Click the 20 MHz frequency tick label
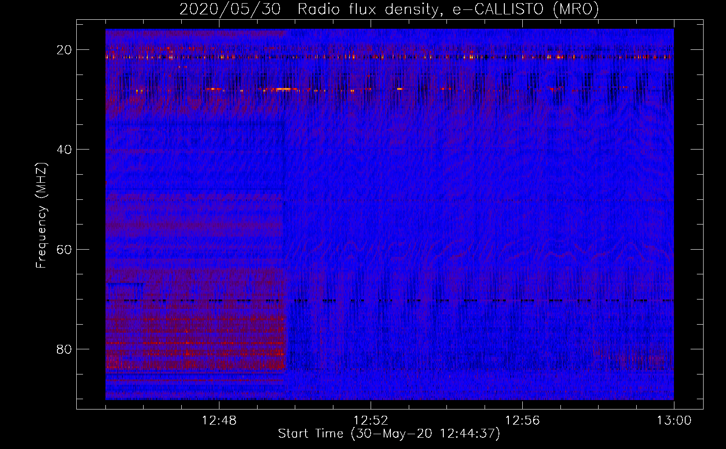The width and height of the screenshot is (726, 449). click(65, 50)
